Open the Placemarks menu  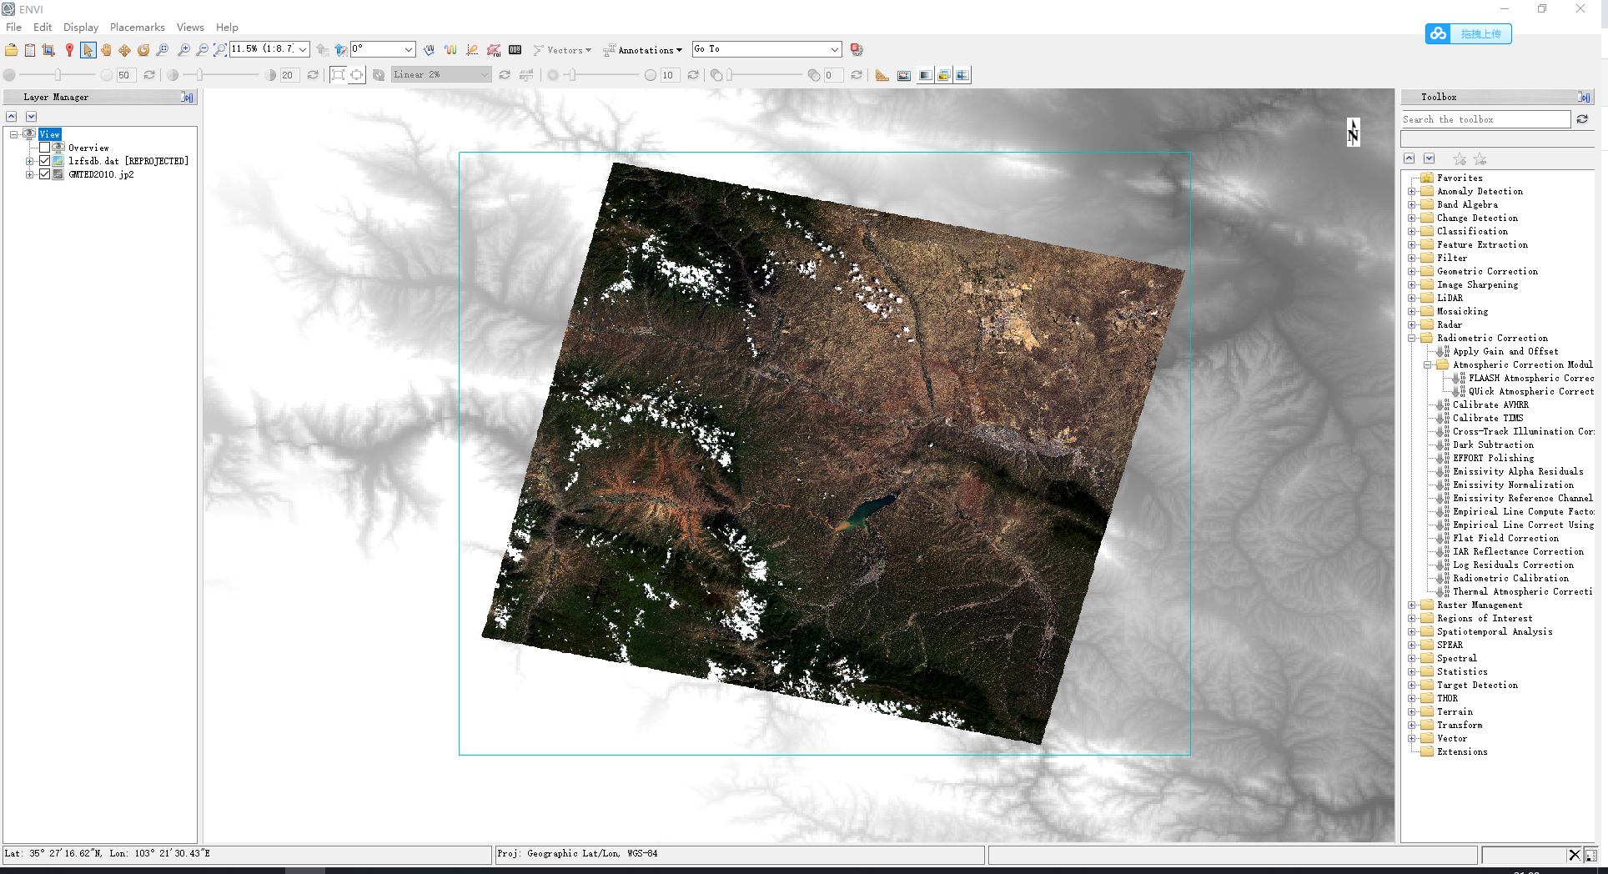point(138,28)
